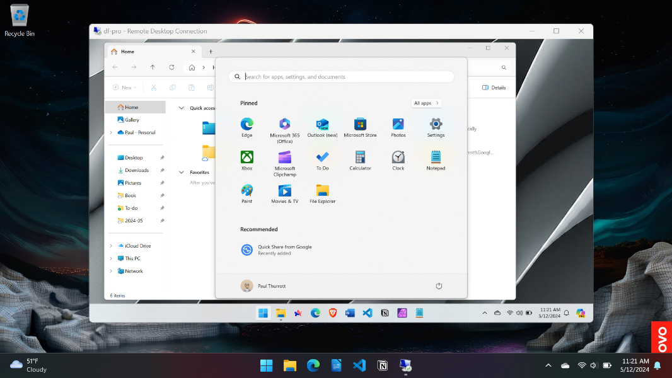Toggle the Details pane
This screenshot has width=672, height=378.
point(494,88)
